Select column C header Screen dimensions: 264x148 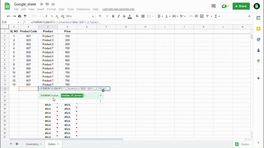(x=48, y=27)
